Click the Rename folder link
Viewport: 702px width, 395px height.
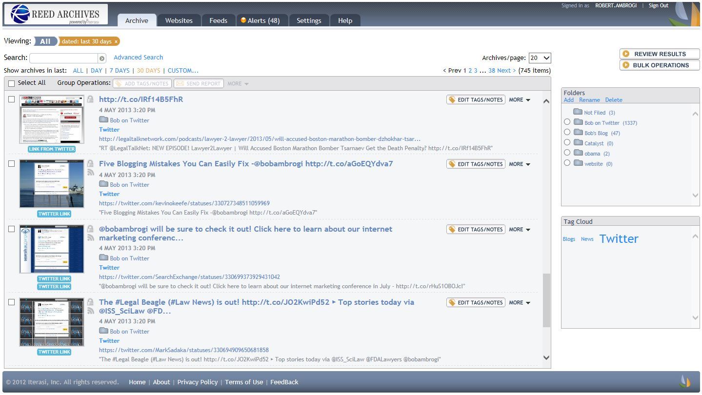point(589,100)
